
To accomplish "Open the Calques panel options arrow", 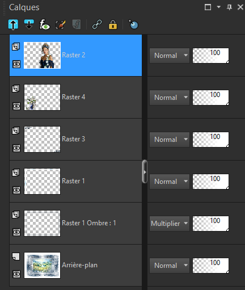I will click(219, 7).
